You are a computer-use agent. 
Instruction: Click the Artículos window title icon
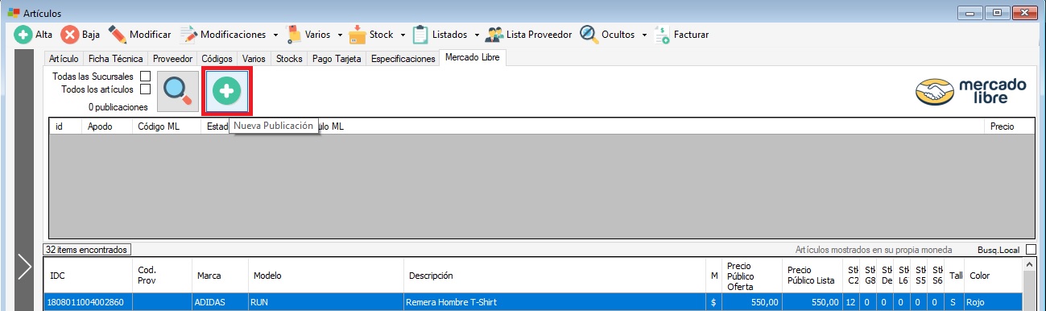pyautogui.click(x=13, y=12)
